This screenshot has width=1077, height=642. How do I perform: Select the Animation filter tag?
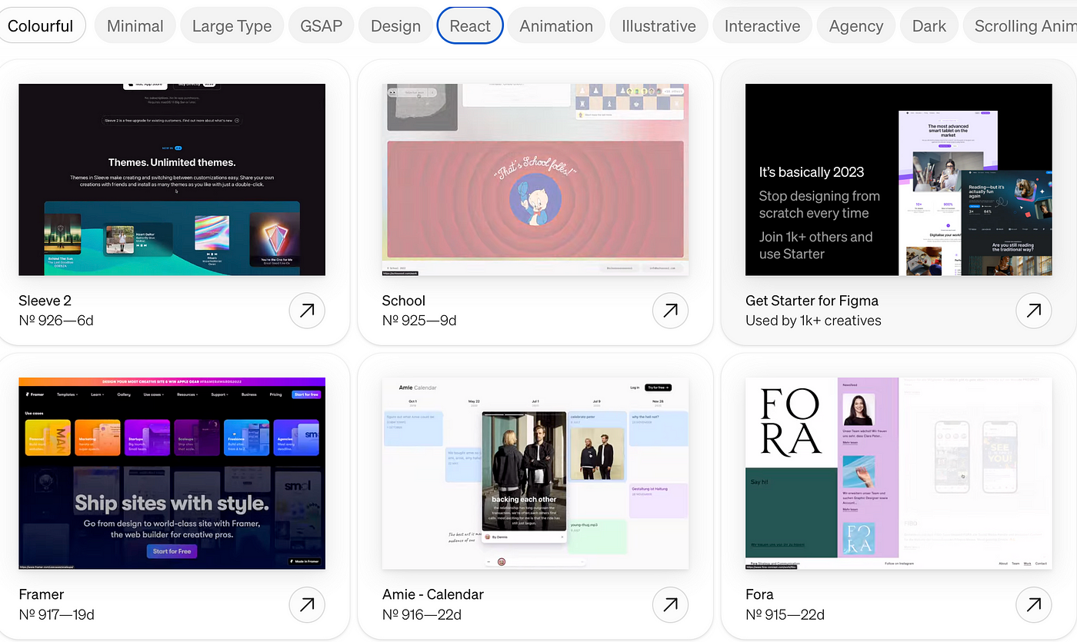[x=556, y=25]
